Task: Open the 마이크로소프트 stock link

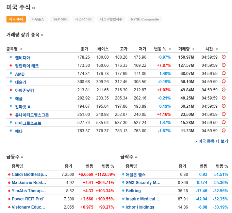Action: [x=28, y=123]
